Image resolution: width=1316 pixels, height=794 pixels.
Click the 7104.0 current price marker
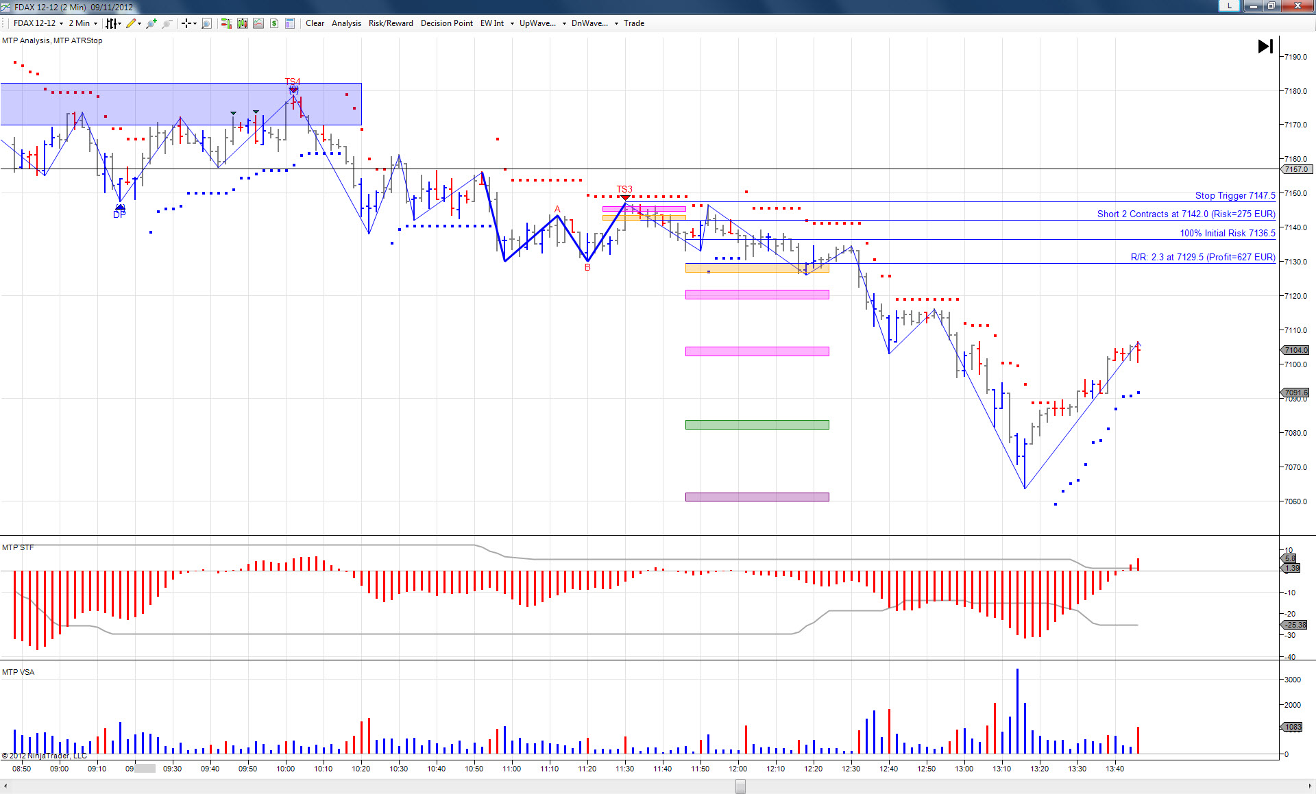pos(1295,351)
